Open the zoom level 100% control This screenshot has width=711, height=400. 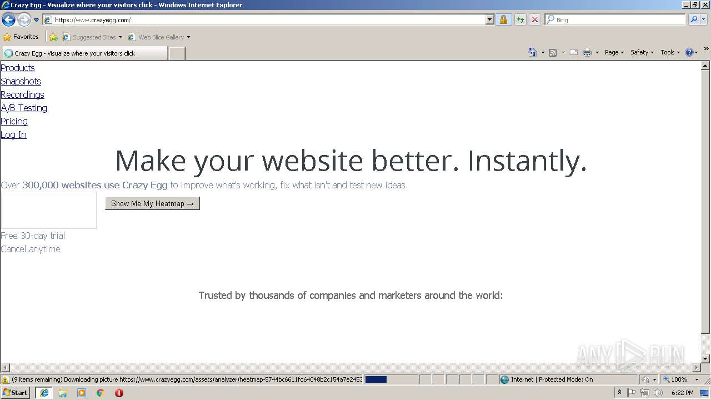tap(682, 379)
